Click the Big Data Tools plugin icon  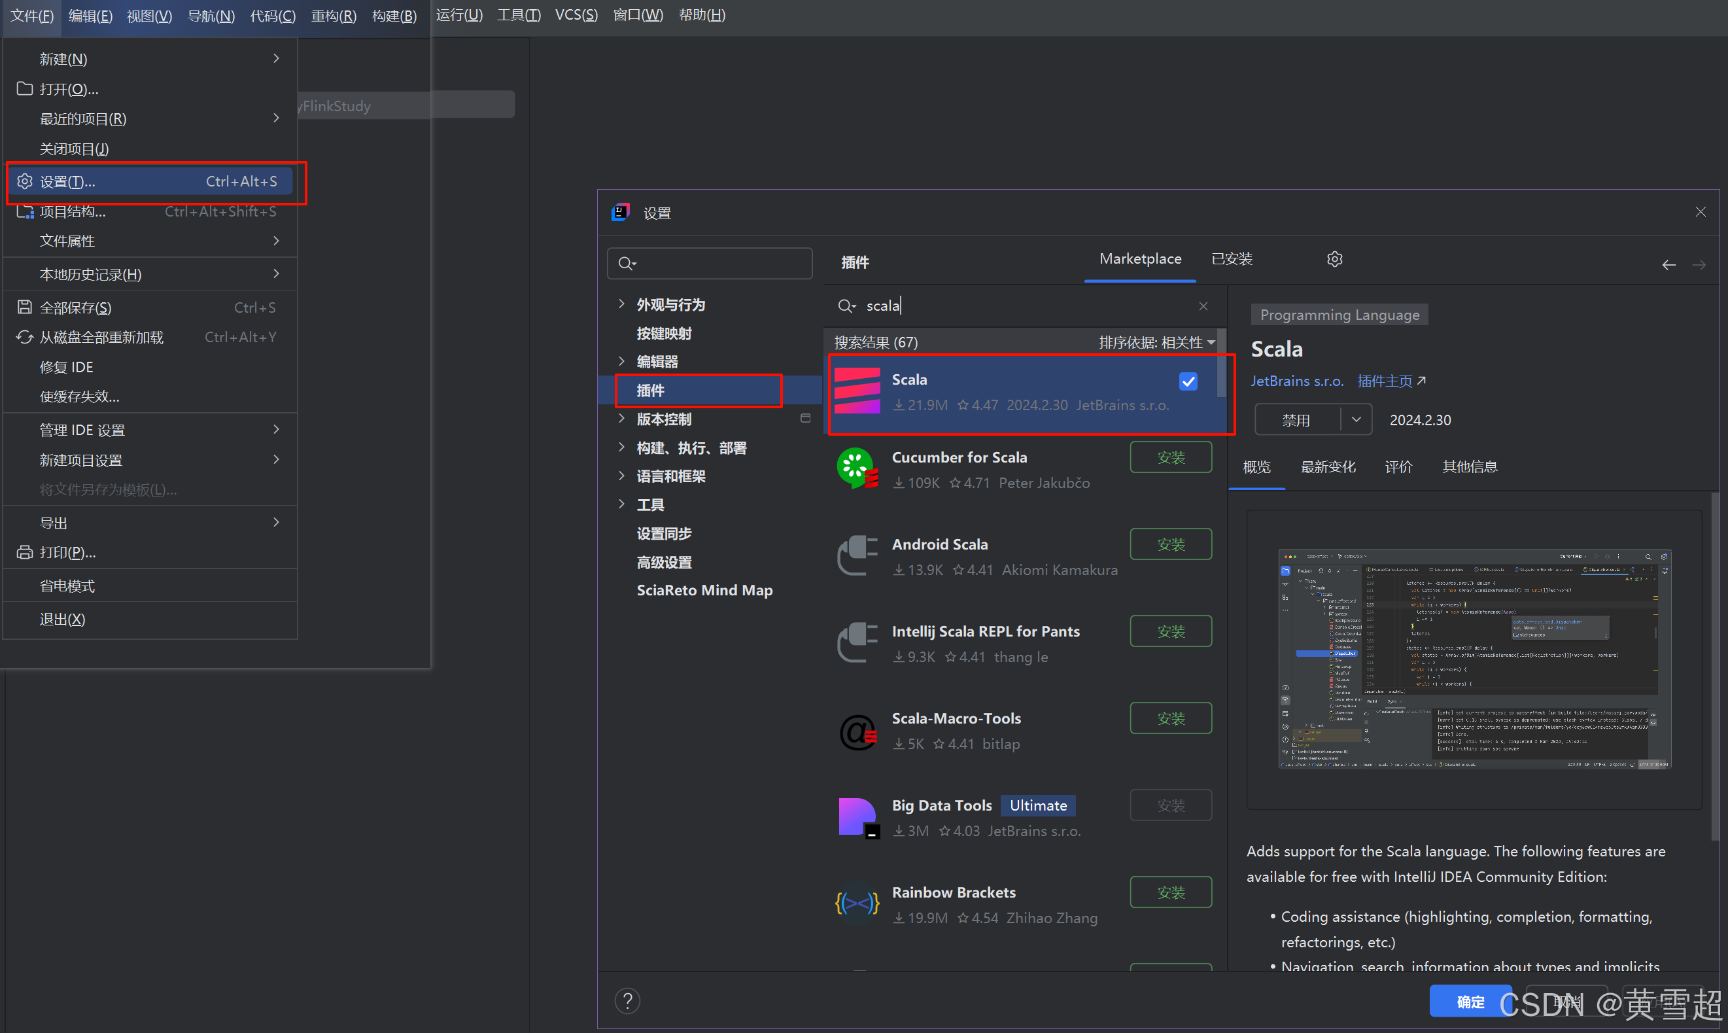pos(857,817)
